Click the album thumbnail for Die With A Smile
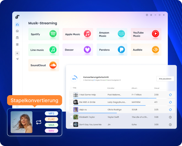The image size is (182, 146). coord(76,102)
